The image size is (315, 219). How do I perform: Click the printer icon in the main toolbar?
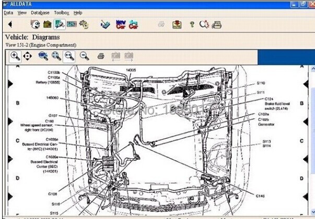coord(217,24)
